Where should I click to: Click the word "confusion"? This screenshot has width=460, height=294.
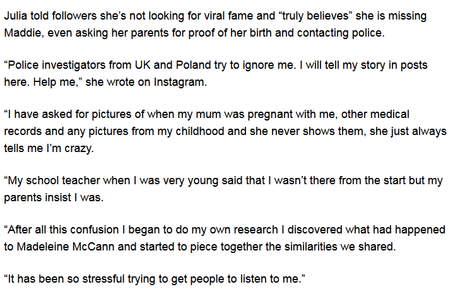[x=90, y=230]
